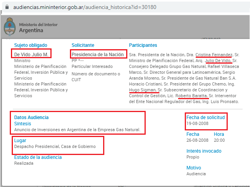Click the Realizada status value
Viewport: 250px width, 187px height.
click(x=24, y=163)
